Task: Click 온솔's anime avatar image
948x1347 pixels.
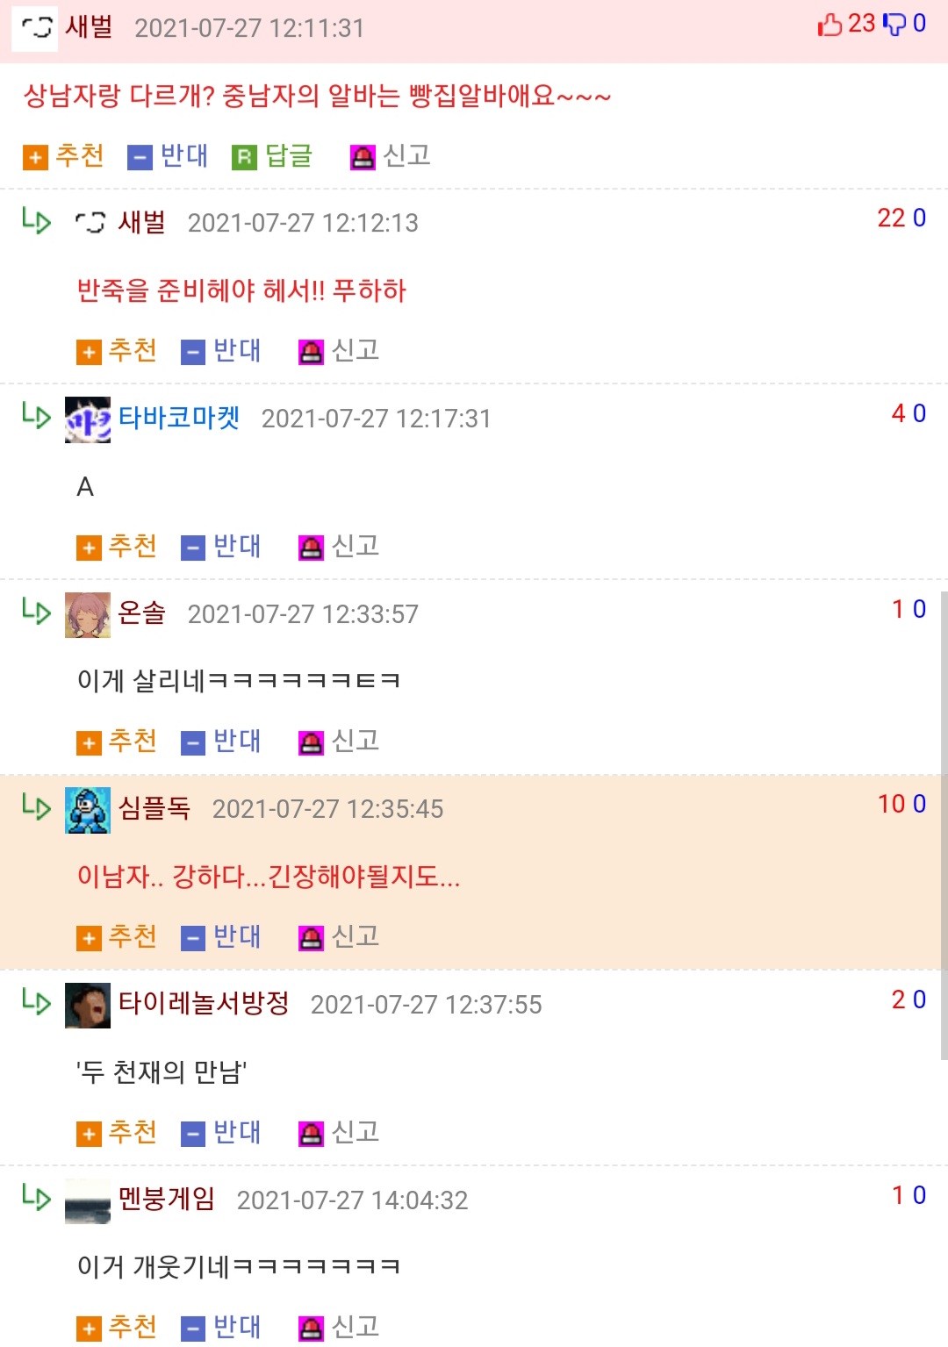Action: (x=88, y=614)
